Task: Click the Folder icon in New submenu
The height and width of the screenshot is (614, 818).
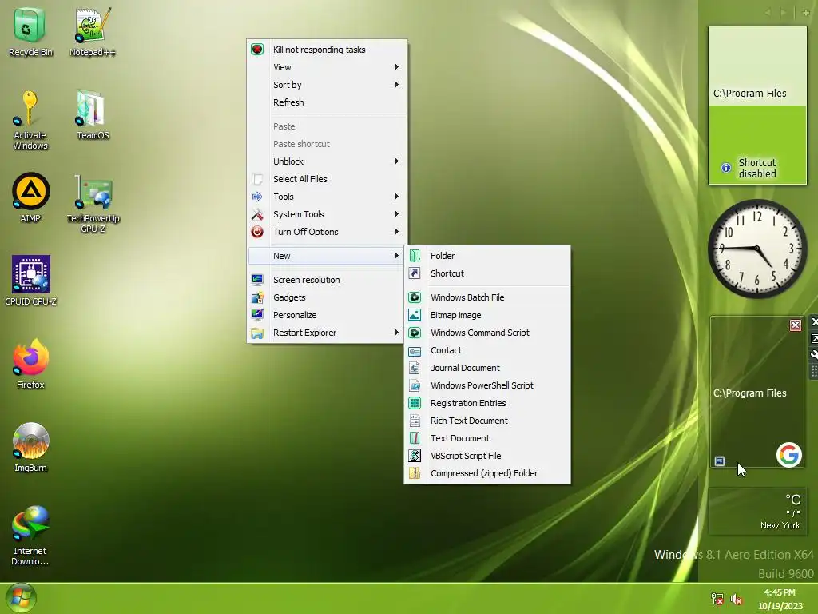Action: [415, 256]
